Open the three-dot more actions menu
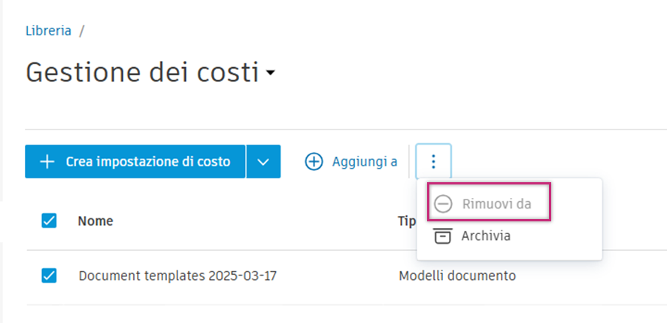The width and height of the screenshot is (667, 323). pos(433,162)
